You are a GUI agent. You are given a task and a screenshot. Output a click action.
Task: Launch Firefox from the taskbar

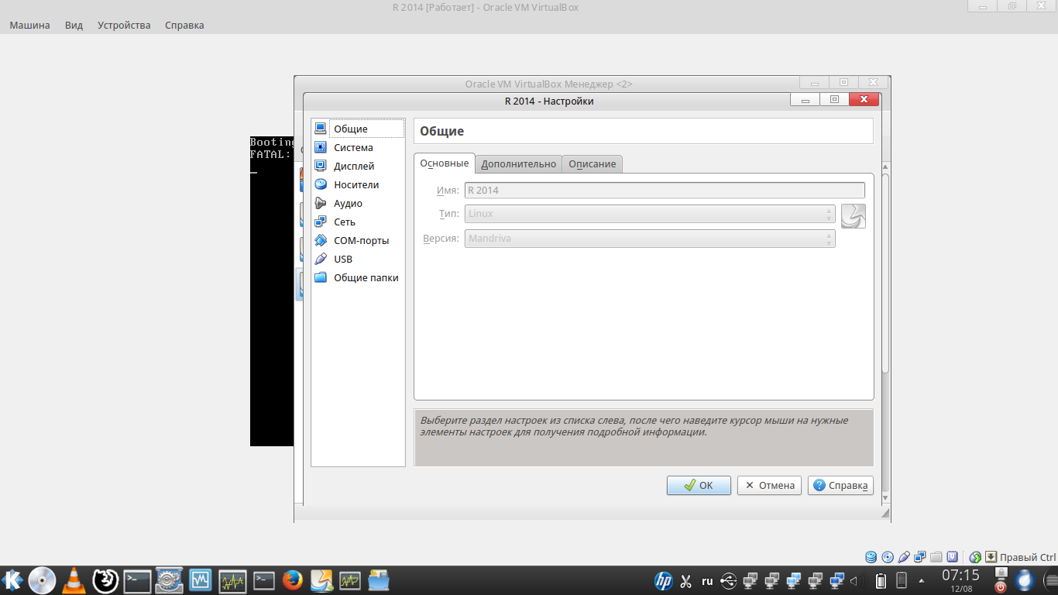tap(292, 580)
